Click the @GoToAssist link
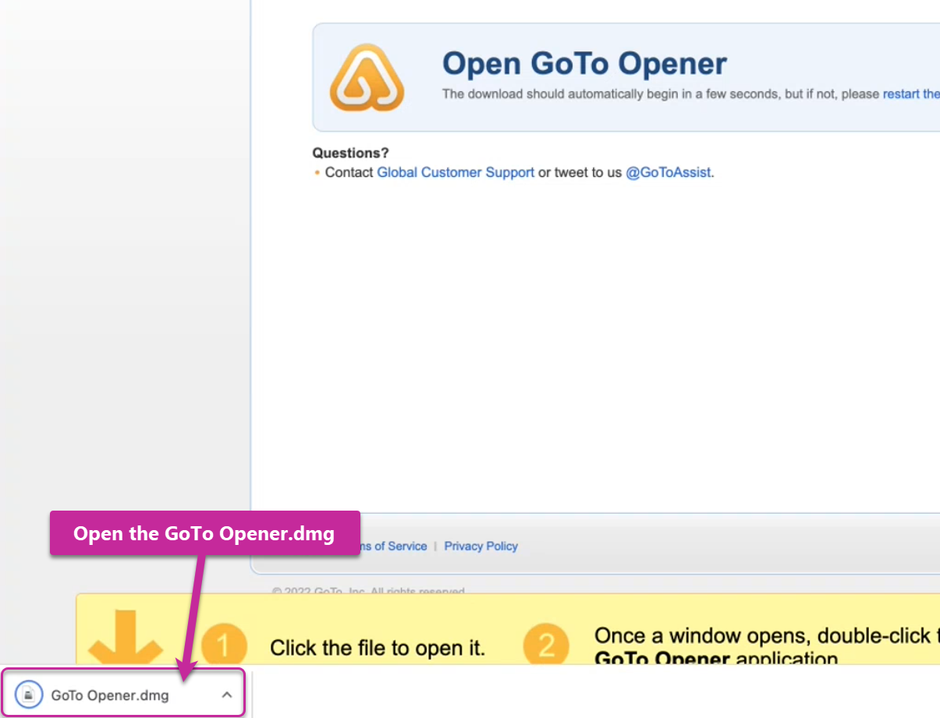The width and height of the screenshot is (940, 718). coord(668,172)
